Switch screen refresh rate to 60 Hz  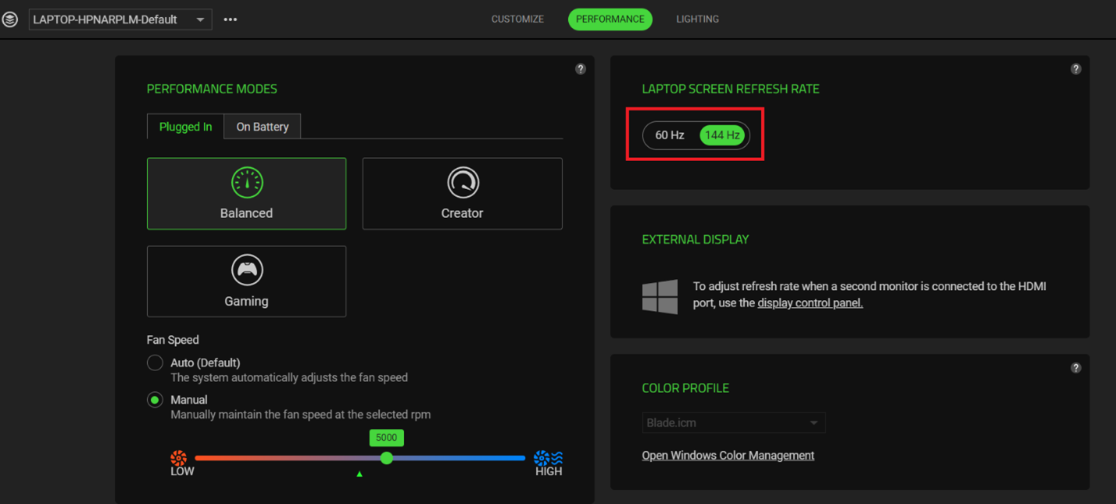pos(670,134)
